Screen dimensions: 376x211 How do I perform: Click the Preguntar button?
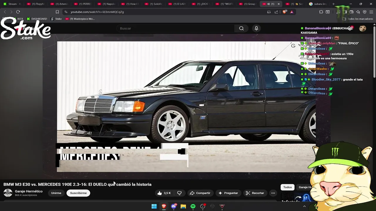[228, 193]
